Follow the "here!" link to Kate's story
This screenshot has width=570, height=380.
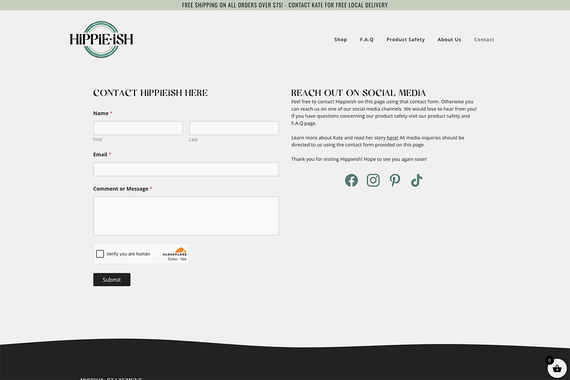click(392, 138)
